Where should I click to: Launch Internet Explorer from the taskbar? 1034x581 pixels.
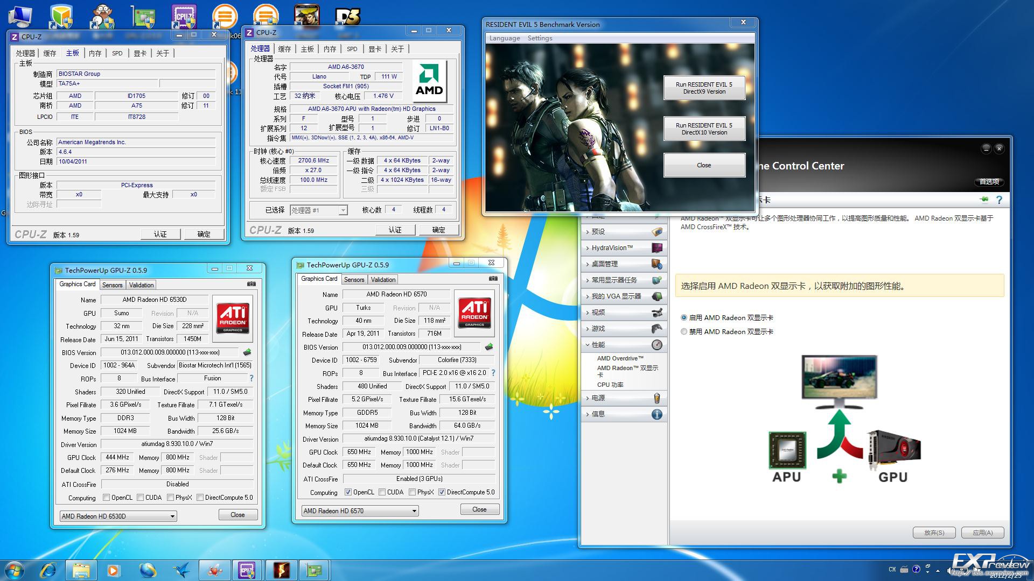pos(48,570)
